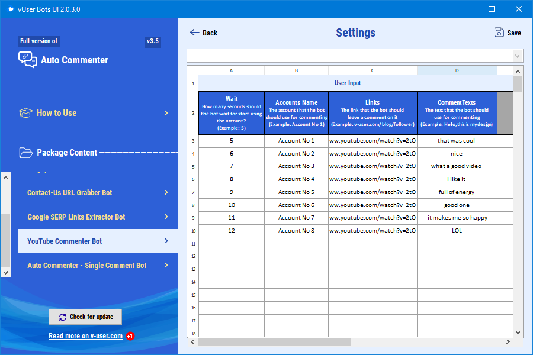Select the 'it makes me so happy' cell
Viewport: 533px width, 355px height.
pos(457,218)
